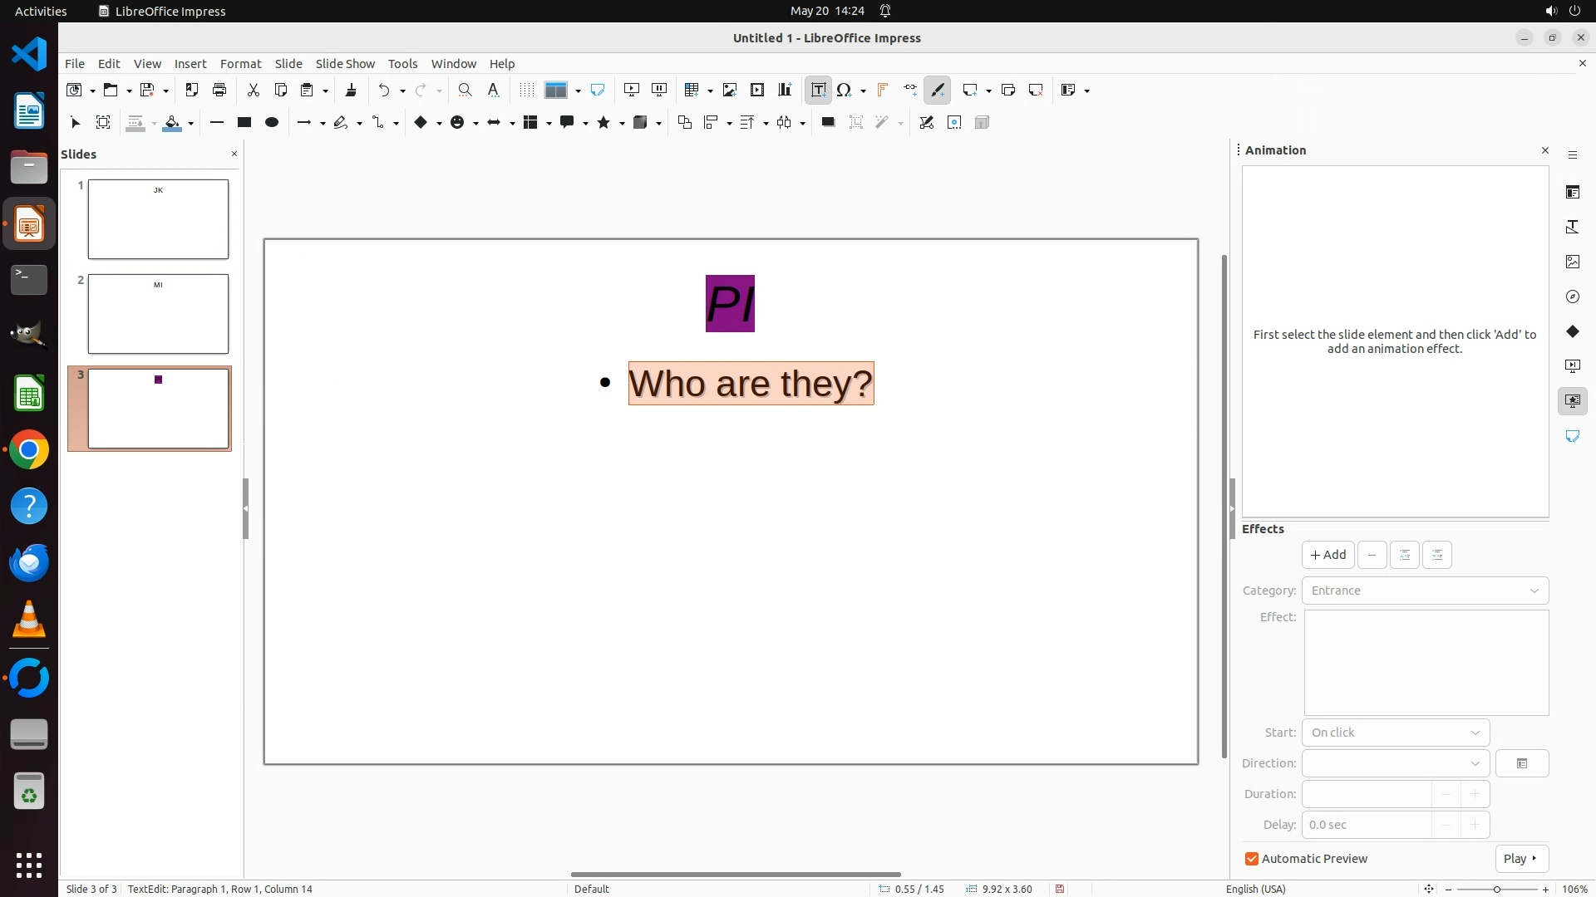Click the Add effect button
The width and height of the screenshot is (1596, 897).
[x=1328, y=555]
